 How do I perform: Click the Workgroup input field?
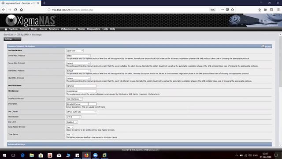pos(81,91)
